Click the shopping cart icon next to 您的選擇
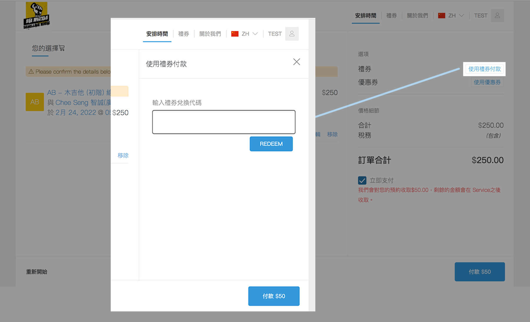 click(62, 48)
